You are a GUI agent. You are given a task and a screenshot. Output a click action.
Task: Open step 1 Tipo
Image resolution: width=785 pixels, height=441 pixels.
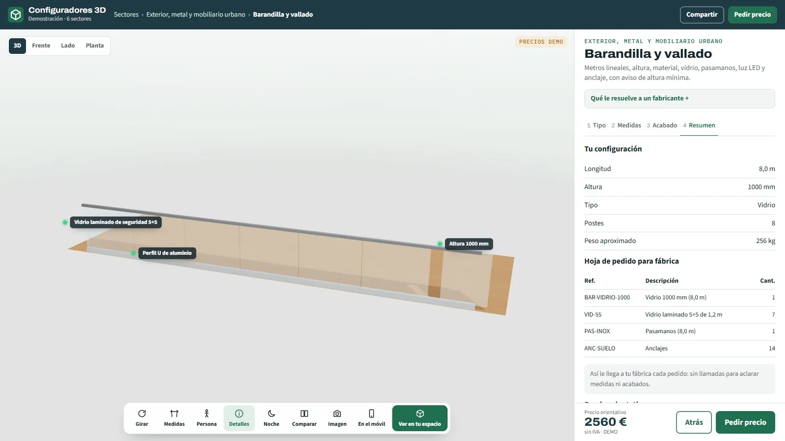tap(597, 125)
